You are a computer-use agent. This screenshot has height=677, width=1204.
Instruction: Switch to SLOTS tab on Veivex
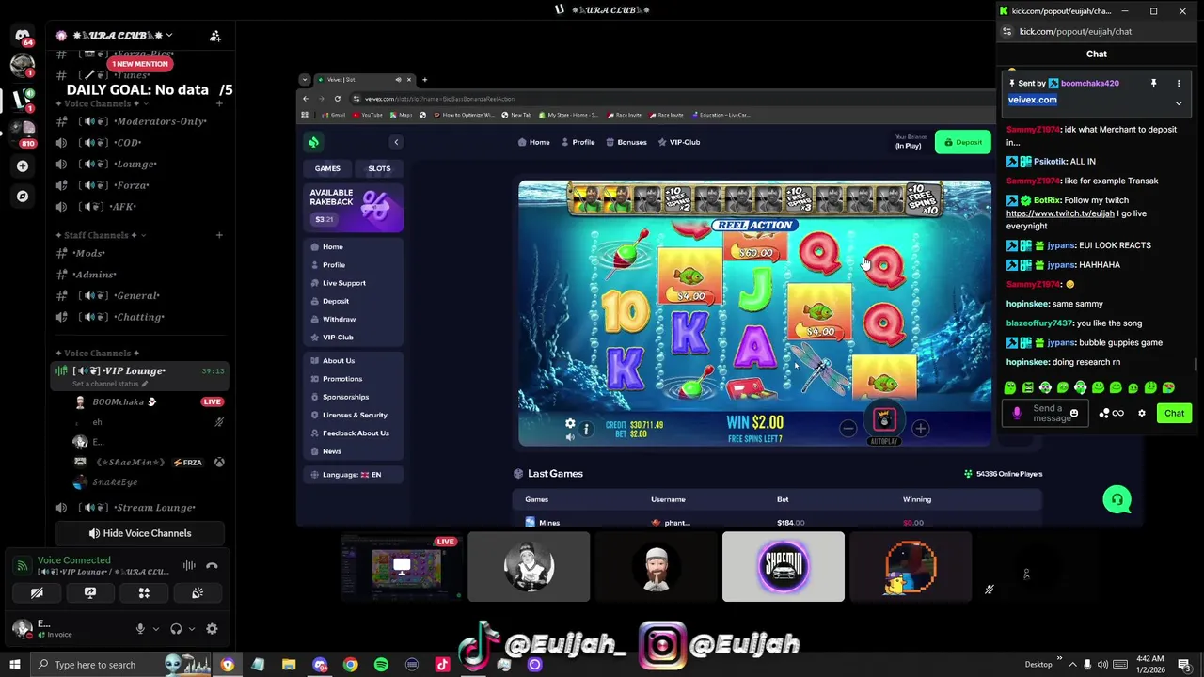coord(379,168)
